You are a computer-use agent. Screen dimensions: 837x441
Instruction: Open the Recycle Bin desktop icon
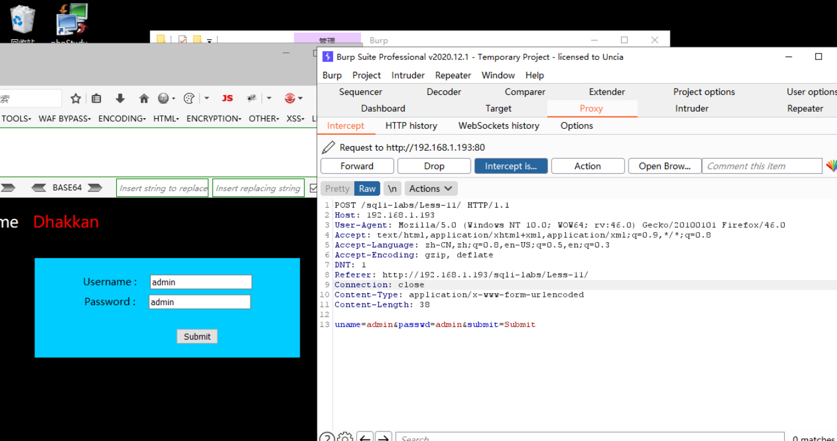click(23, 20)
